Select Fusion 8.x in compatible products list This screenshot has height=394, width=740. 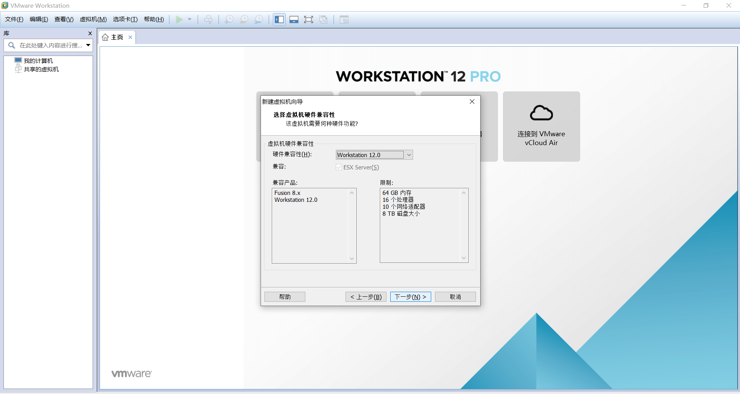pyautogui.click(x=287, y=193)
